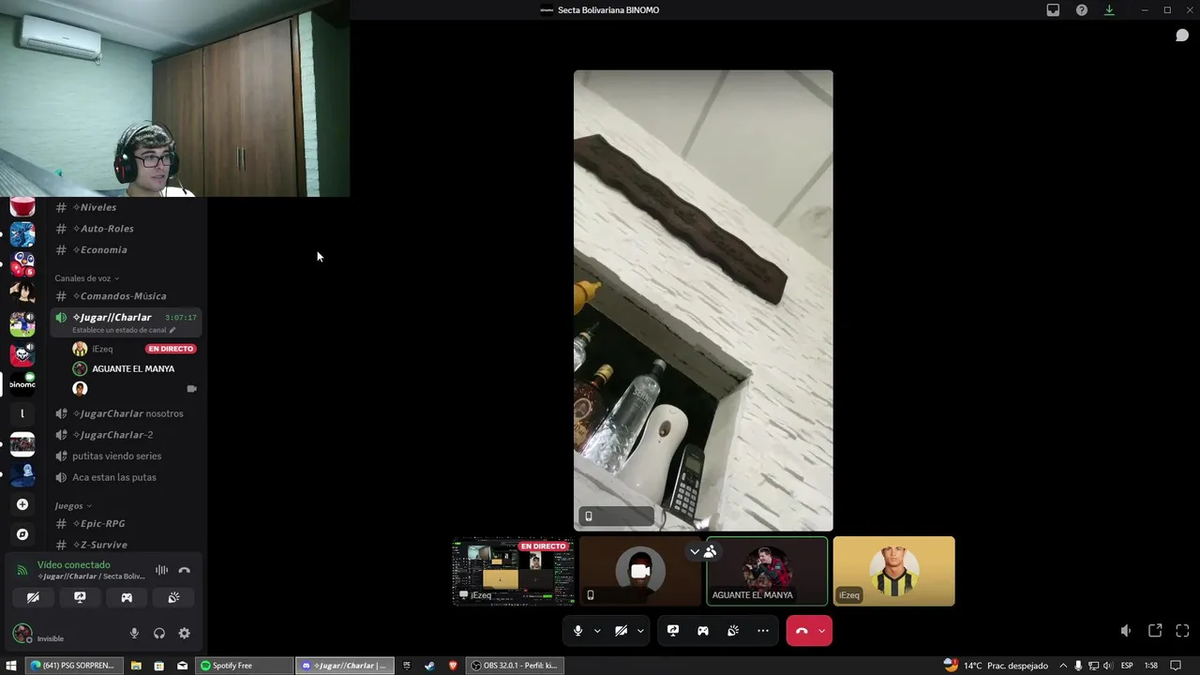Open more options ellipsis in call controls
Screen dimensions: 1200x675
763,631
